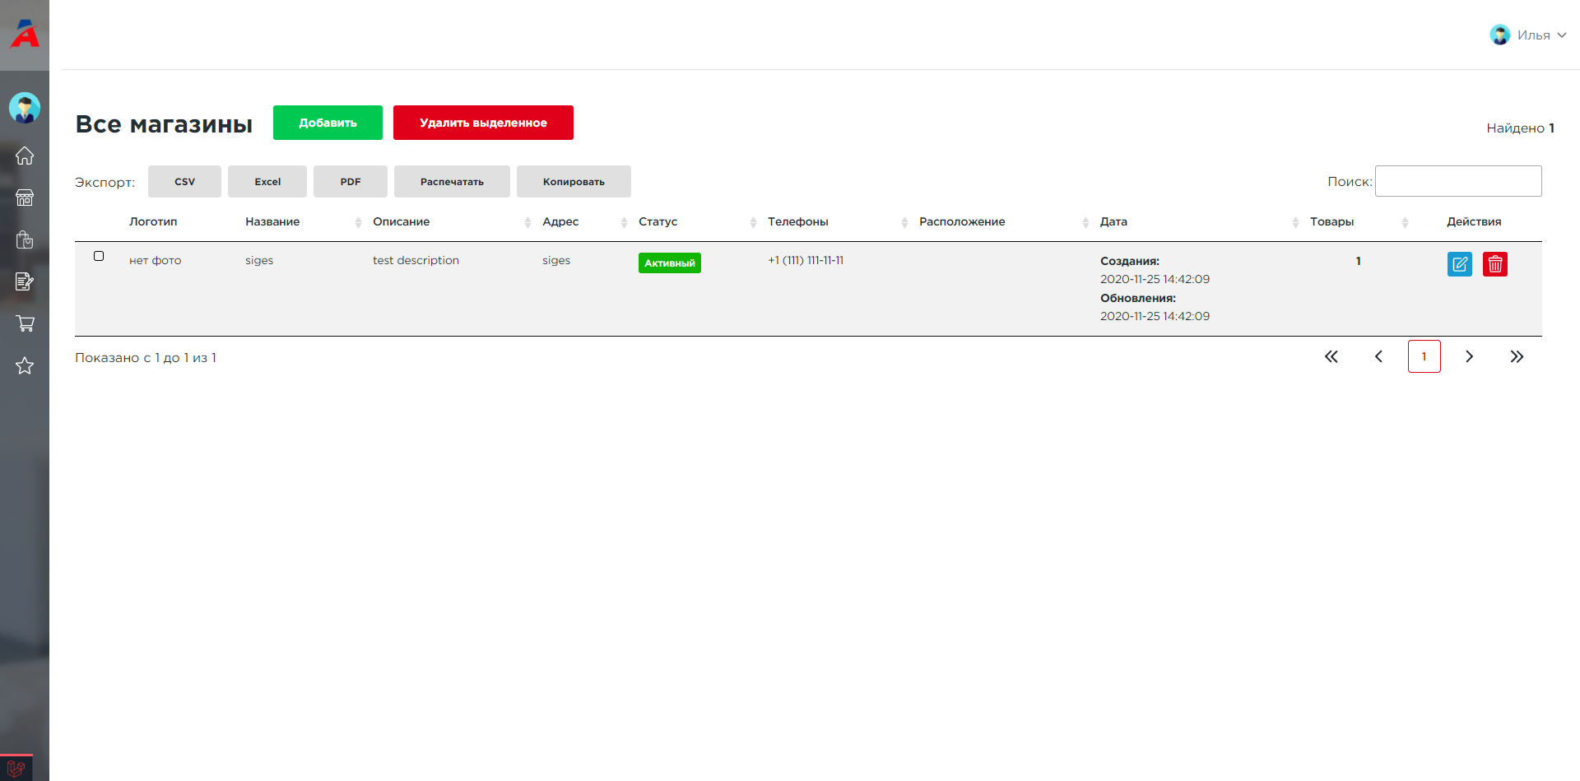Click the 'Создания:' date label

[x=1130, y=261]
